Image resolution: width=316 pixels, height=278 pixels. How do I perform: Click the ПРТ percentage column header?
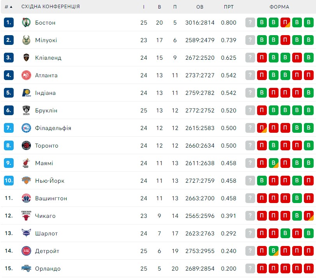229,7
